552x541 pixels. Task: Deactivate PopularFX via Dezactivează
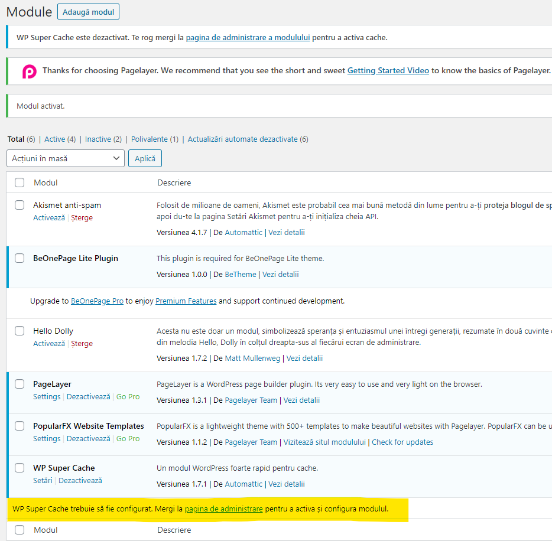click(x=89, y=439)
